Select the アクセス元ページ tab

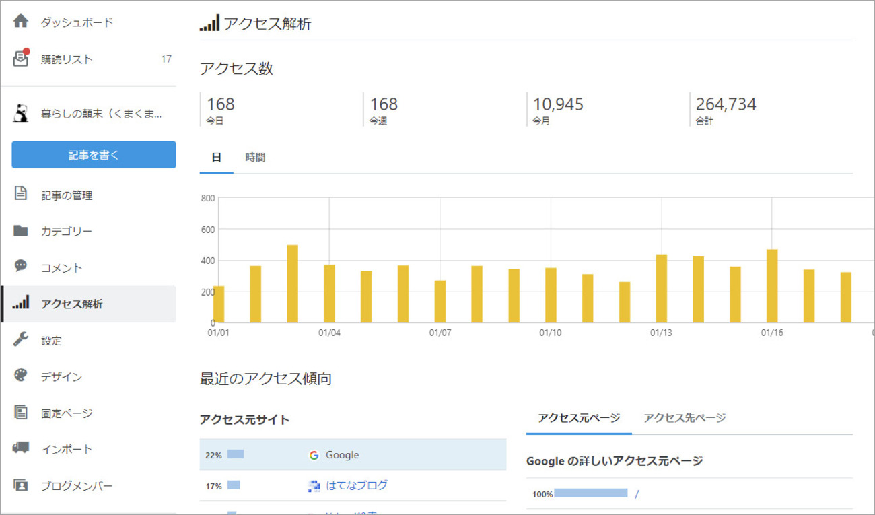[x=579, y=418]
